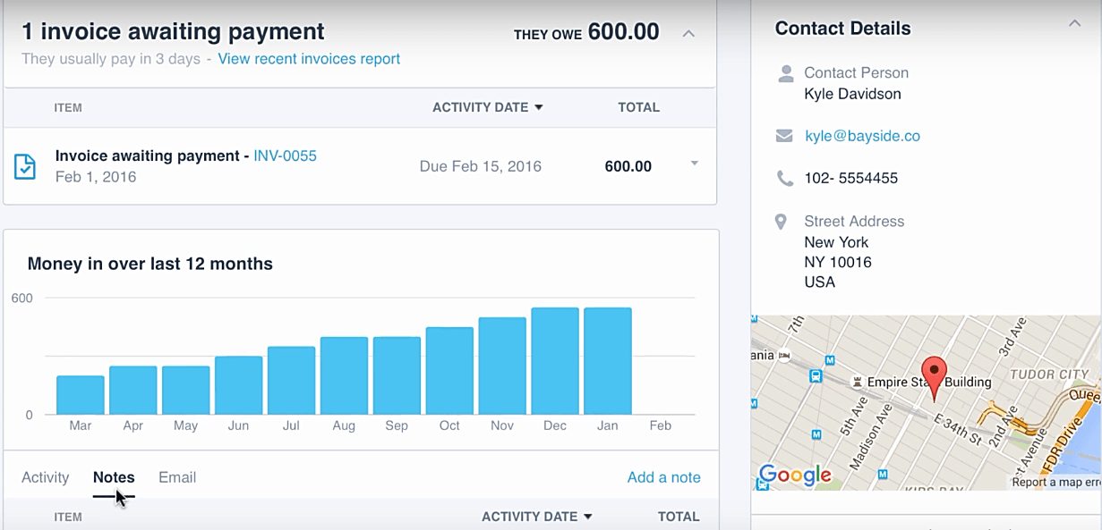
Task: Open the INV-0055 row options dropdown arrow
Action: tap(694, 164)
